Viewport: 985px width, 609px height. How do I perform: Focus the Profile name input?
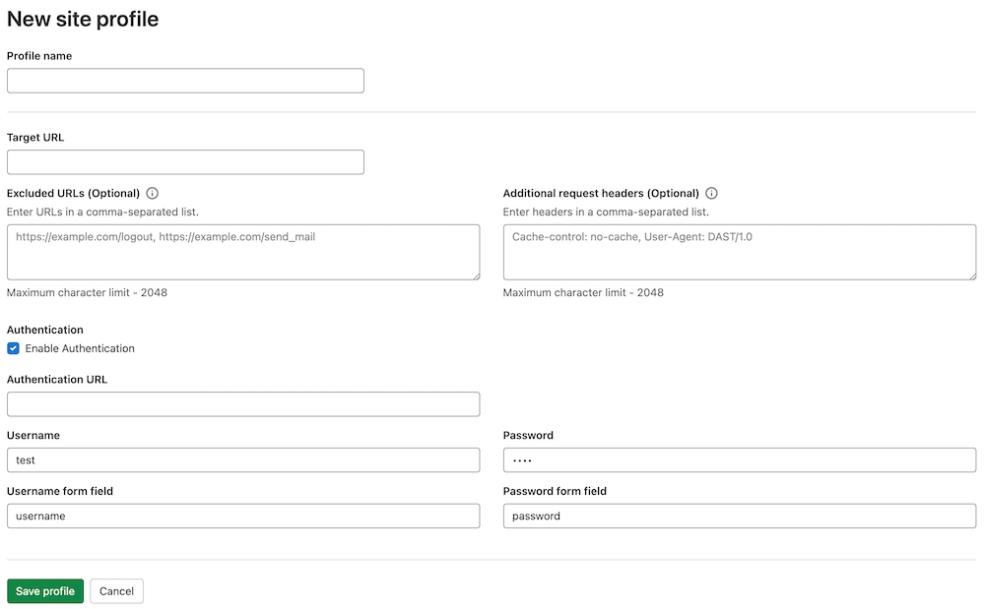coord(185,80)
